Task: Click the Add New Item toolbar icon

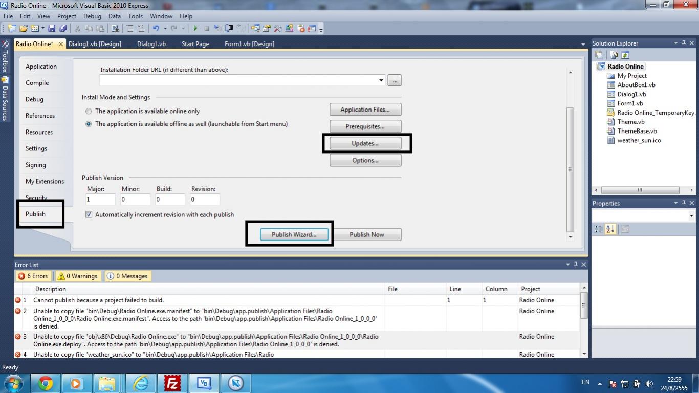Action: (35, 28)
